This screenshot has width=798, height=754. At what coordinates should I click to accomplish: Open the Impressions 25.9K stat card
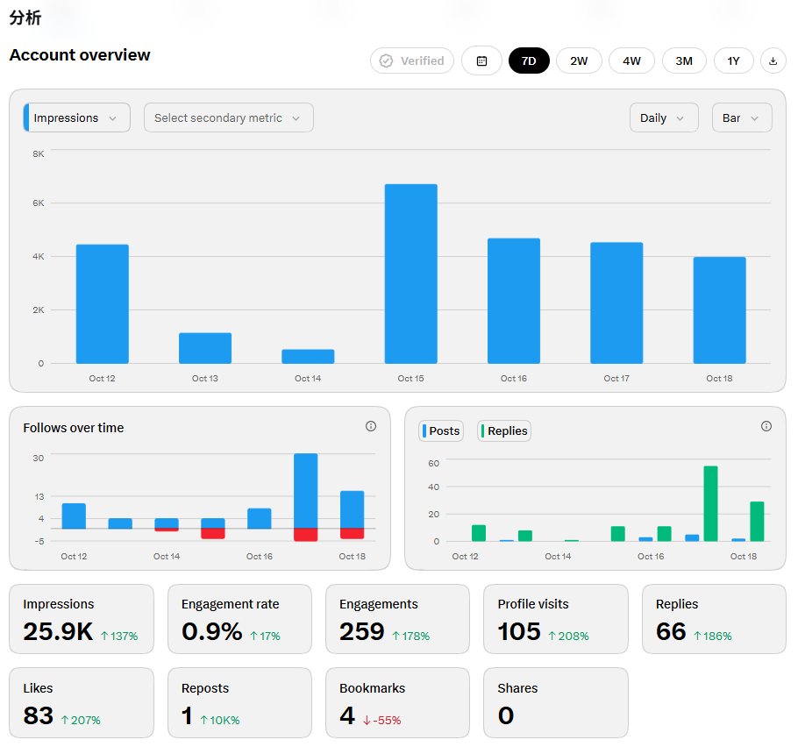pos(82,619)
